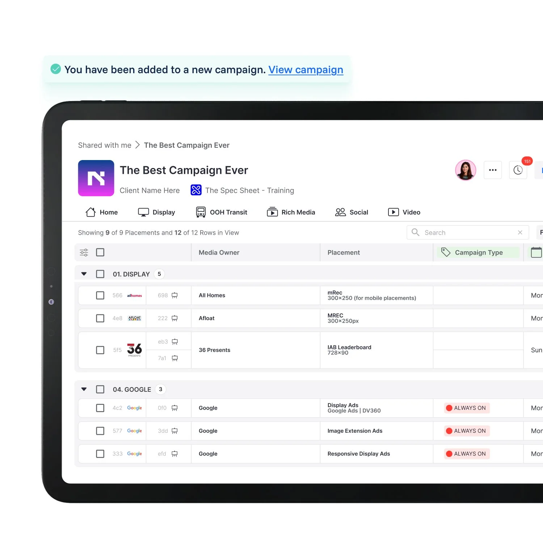Select the '36 Presents' media owner cell
The height and width of the screenshot is (537, 543).
(256, 350)
